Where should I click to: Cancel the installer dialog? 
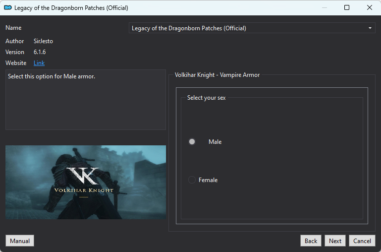click(x=362, y=241)
